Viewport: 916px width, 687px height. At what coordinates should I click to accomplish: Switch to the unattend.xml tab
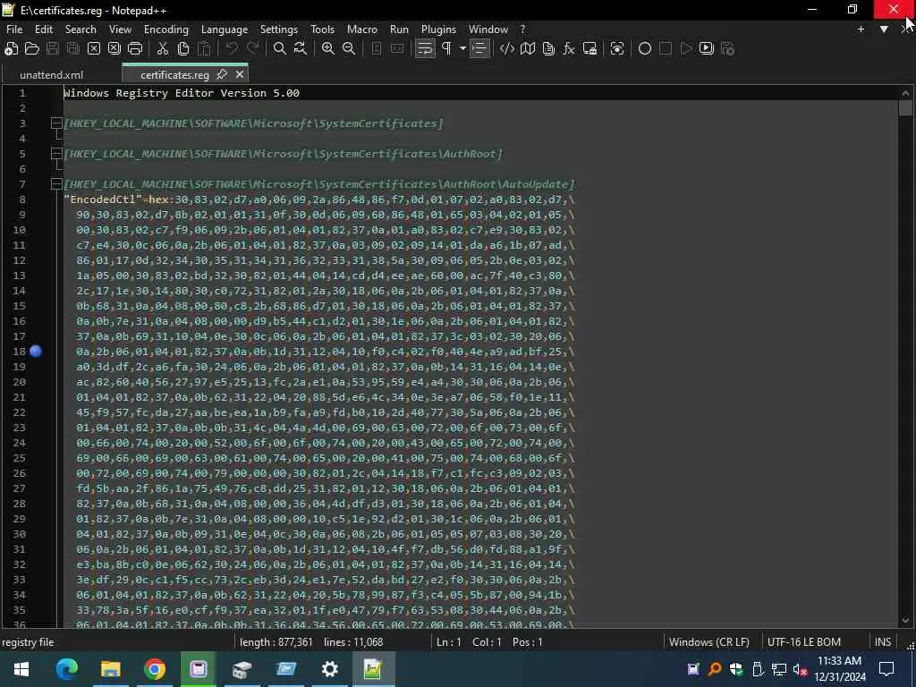[x=51, y=75]
